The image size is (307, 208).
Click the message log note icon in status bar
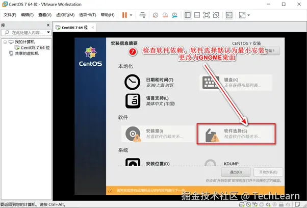297,204
